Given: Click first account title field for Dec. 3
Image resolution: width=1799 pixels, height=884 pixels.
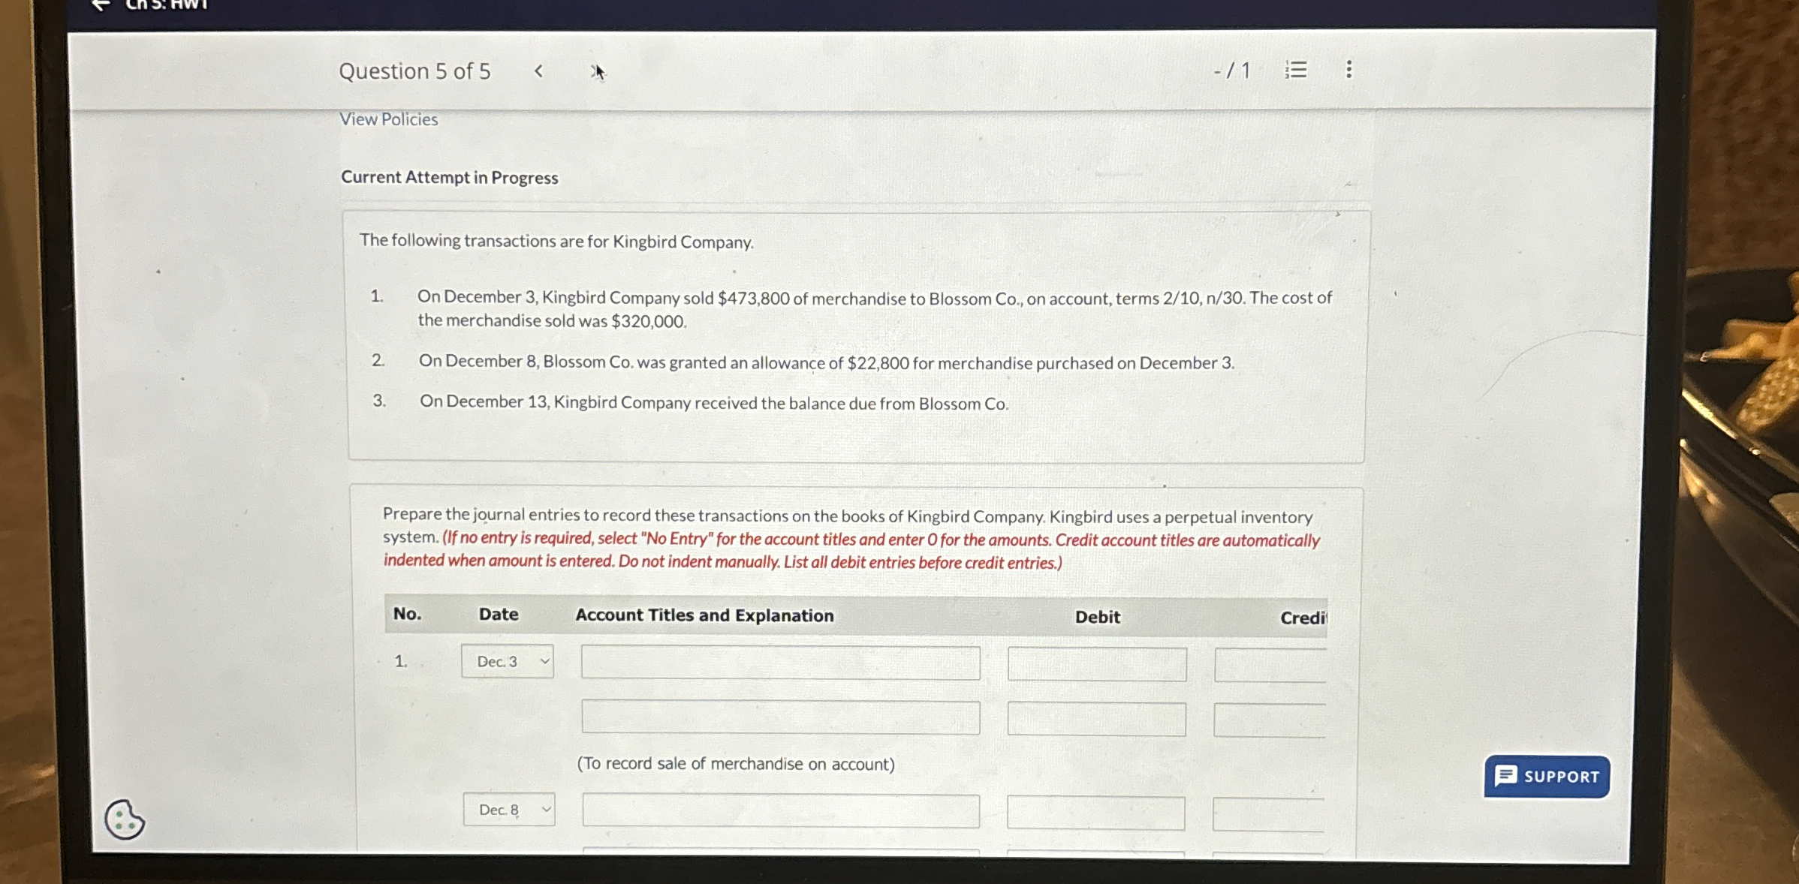Looking at the screenshot, I should pyautogui.click(x=780, y=663).
